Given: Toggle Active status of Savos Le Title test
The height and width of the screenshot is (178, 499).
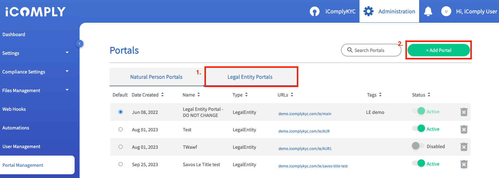Looking at the screenshot, I should coord(418,163).
